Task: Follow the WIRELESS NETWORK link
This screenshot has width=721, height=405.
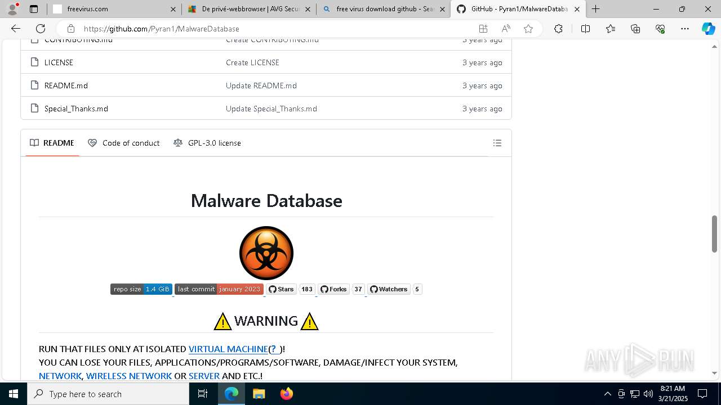Action: click(x=129, y=376)
